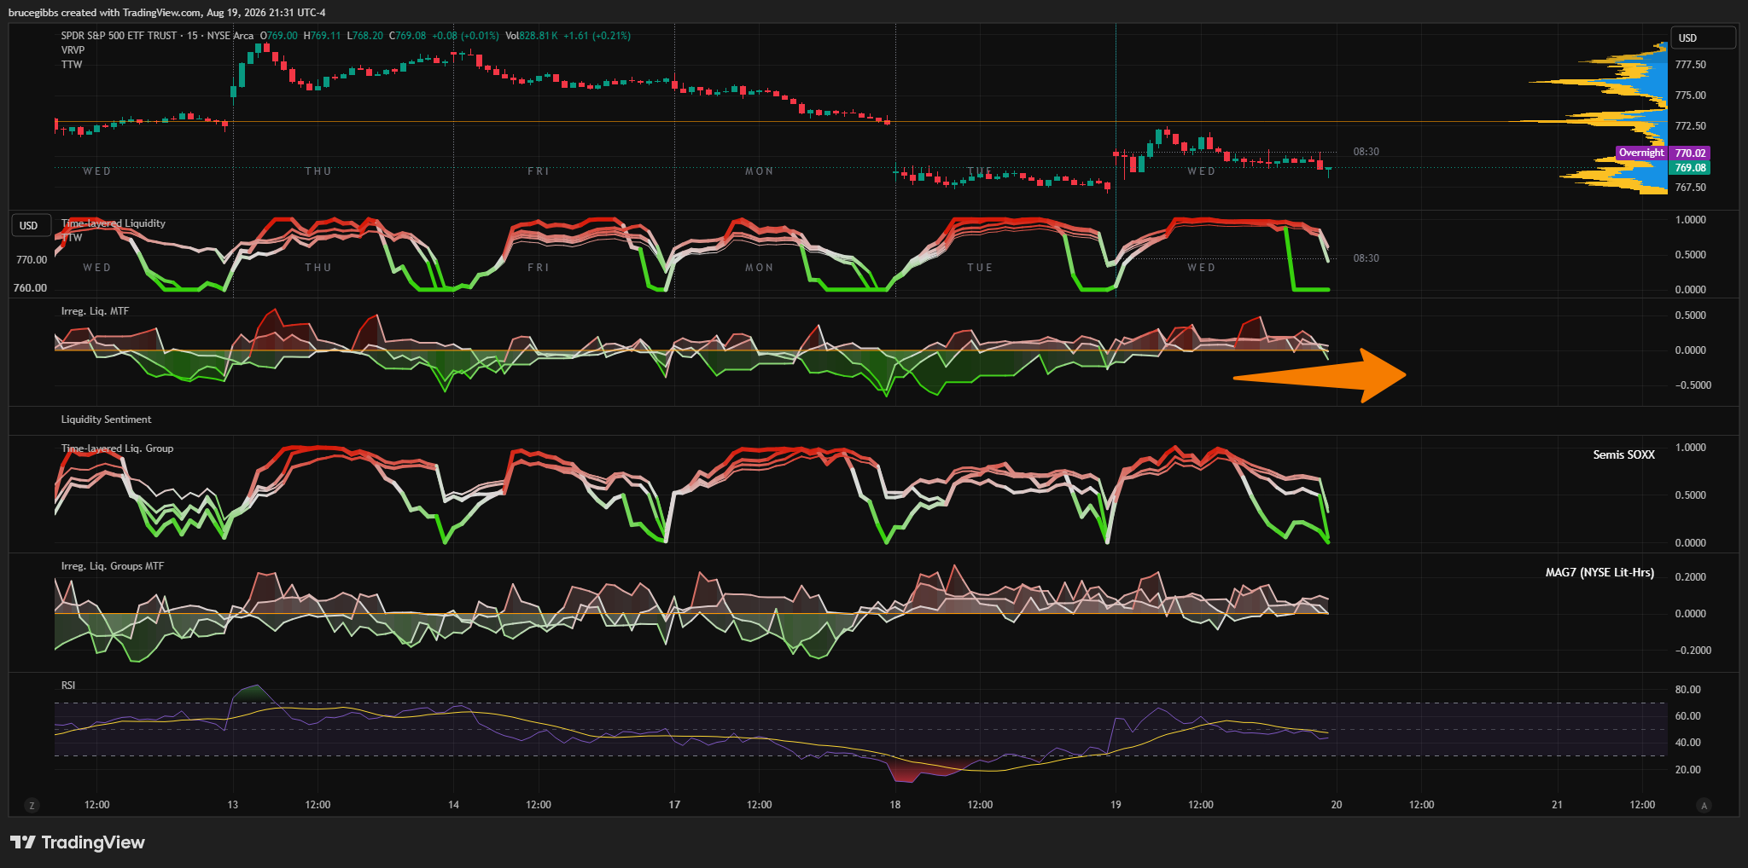Select the SPDR S&P 500 ETF TRUST title
This screenshot has height=868, width=1748.
pos(119,36)
